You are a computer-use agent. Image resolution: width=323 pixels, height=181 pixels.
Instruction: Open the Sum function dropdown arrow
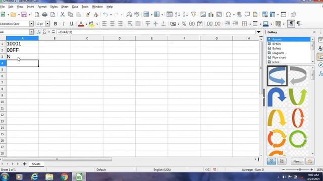(49, 32)
